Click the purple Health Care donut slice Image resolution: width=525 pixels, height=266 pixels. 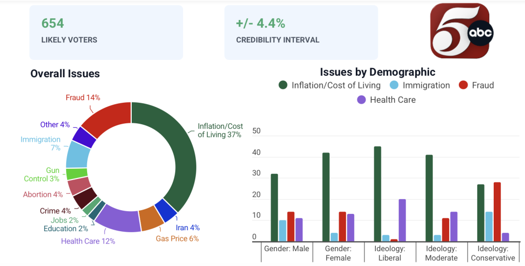[118, 218]
